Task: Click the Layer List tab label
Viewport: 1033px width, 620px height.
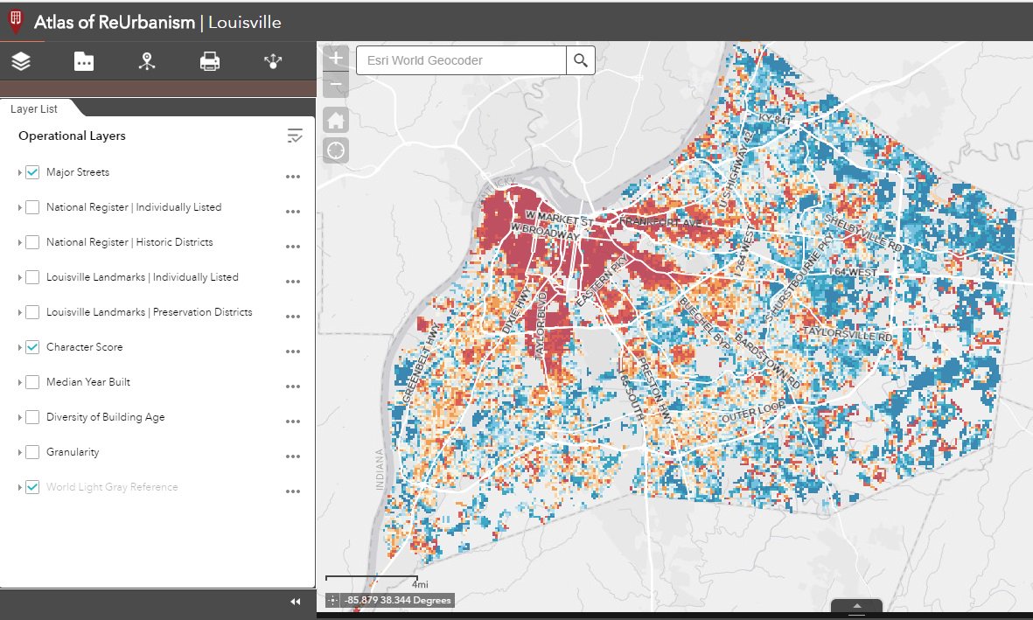Action: coord(34,108)
